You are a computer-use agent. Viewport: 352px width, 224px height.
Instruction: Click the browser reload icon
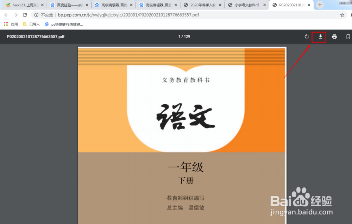pyautogui.click(x=24, y=15)
